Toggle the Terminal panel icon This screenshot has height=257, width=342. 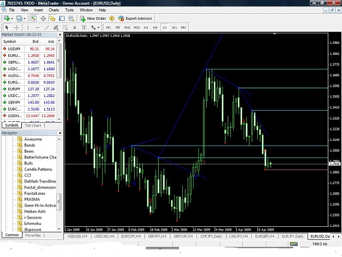pos(62,19)
